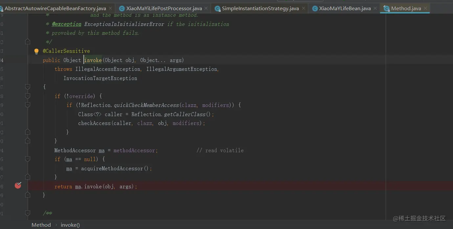This screenshot has width=453, height=229.
Task: Click the 'return' keyword
Action: 63,186
